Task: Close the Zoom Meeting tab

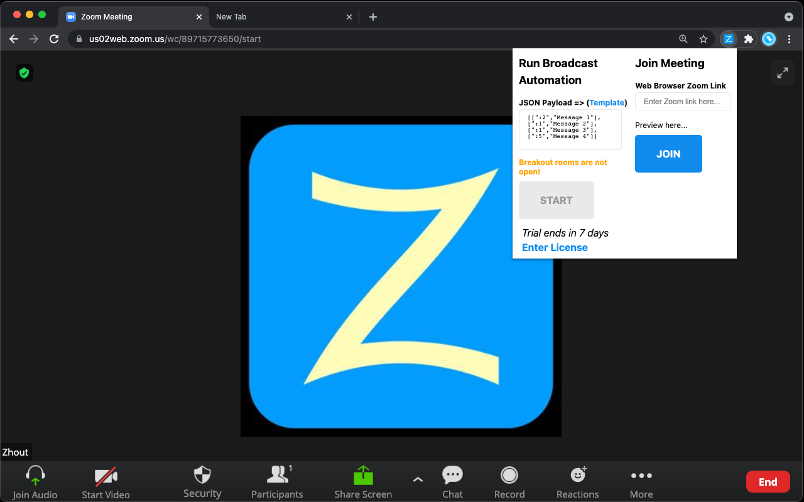Action: pos(198,17)
